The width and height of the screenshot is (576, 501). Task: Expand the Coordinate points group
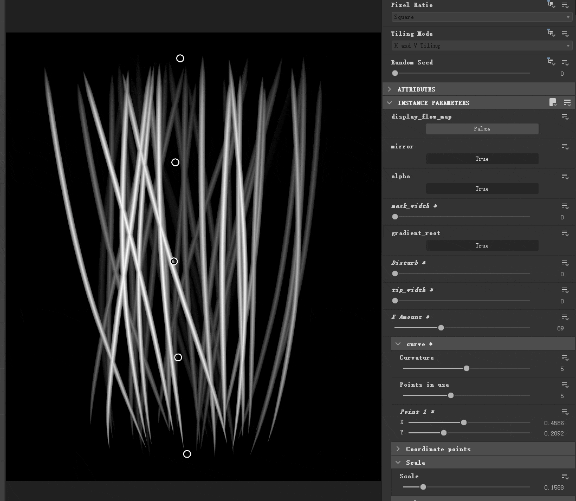coord(398,449)
